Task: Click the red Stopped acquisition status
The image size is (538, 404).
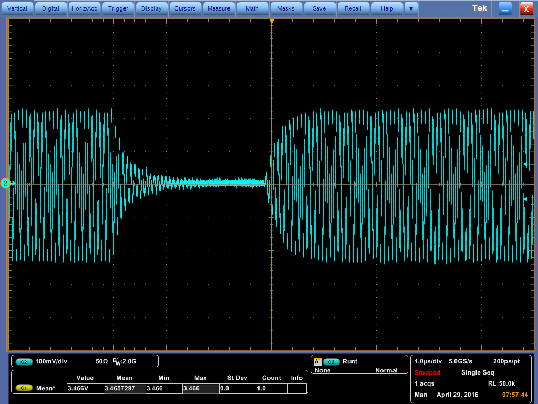Action: click(x=427, y=372)
